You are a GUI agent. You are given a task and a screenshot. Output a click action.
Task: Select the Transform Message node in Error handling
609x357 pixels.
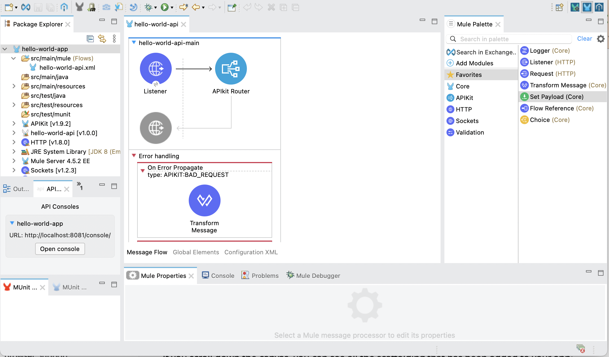(x=204, y=200)
